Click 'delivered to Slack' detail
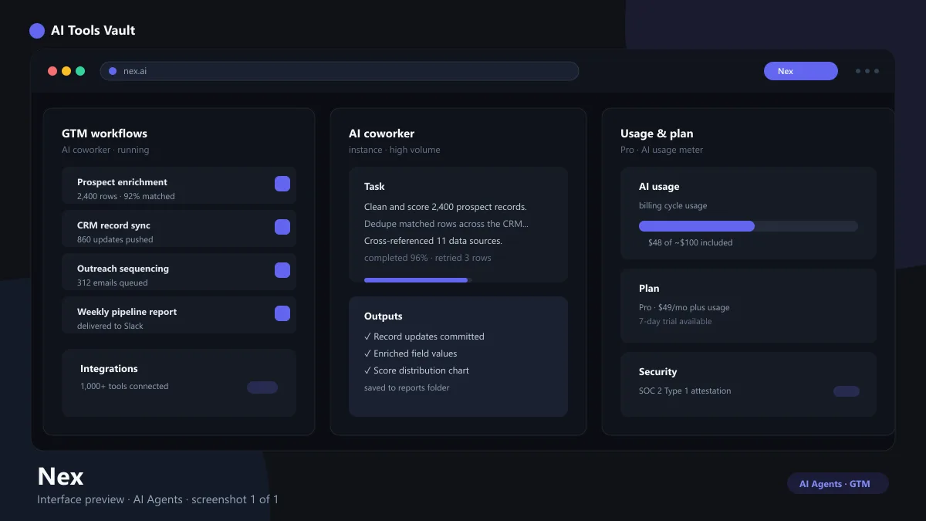 click(x=110, y=326)
